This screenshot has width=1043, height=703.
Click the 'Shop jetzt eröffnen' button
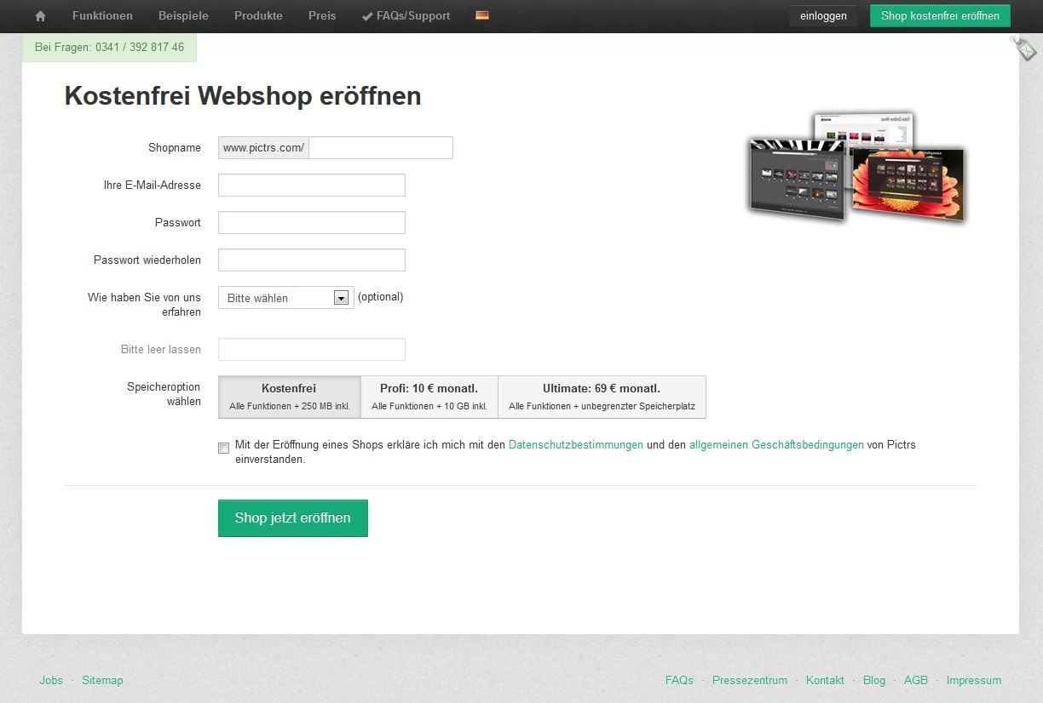click(293, 518)
